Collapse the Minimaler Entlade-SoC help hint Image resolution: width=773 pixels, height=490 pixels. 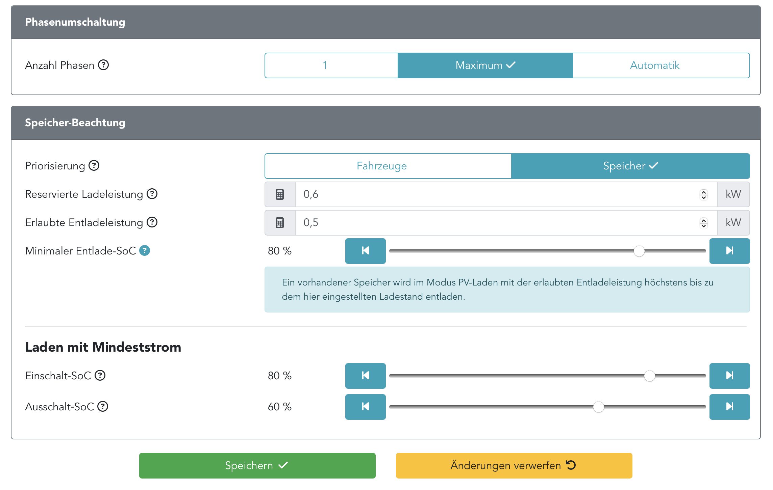tap(145, 250)
